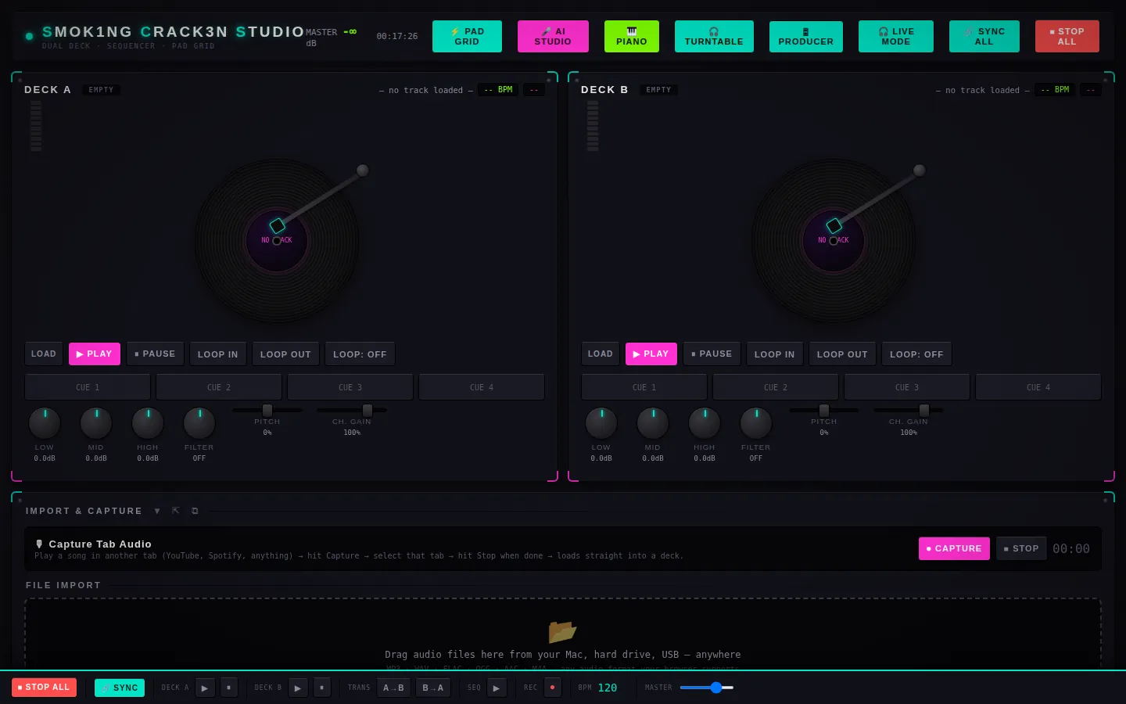Screen dimensions: 1126x704
Task: Start Capture of tab audio
Action: [x=954, y=548]
